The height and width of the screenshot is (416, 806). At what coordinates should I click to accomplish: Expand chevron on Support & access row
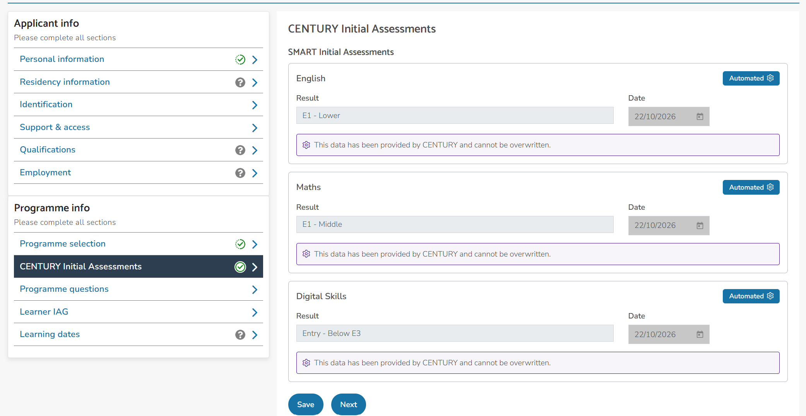tap(255, 128)
